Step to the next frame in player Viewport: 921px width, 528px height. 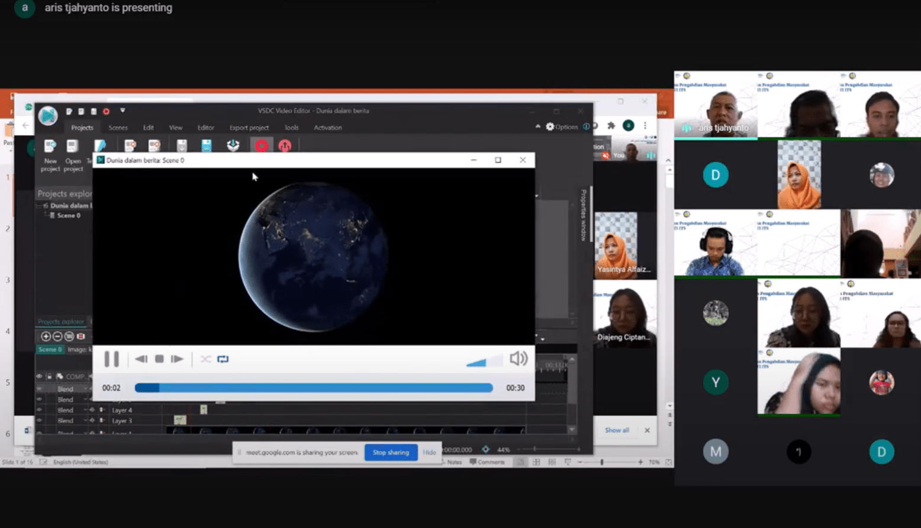tap(177, 359)
